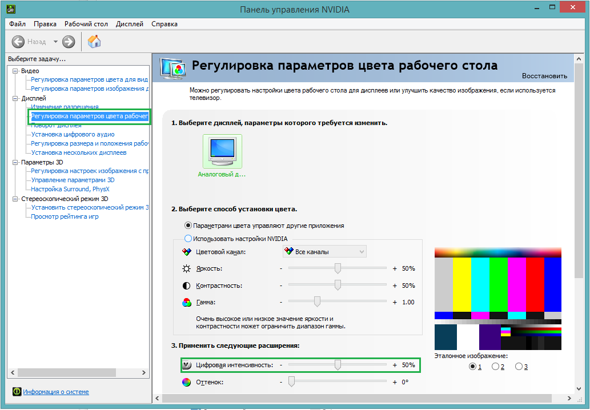The width and height of the screenshot is (590, 410).
Task: Select 'Параметрами цвета управляют другие приложения' option
Action: pyautogui.click(x=188, y=226)
